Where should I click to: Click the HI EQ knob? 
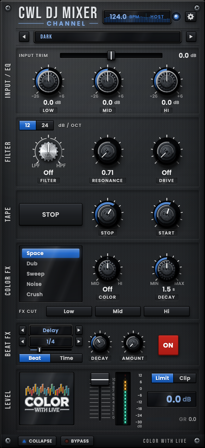167,81
